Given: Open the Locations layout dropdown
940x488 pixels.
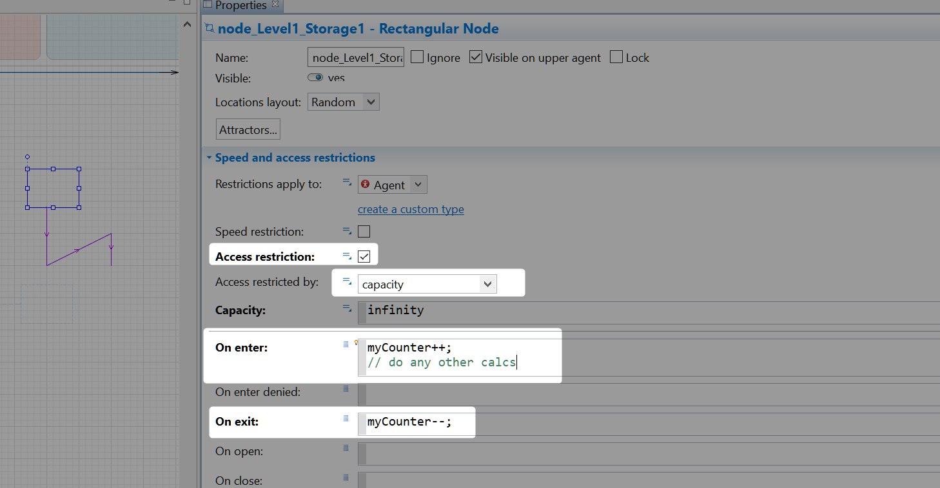Looking at the screenshot, I should pos(370,102).
